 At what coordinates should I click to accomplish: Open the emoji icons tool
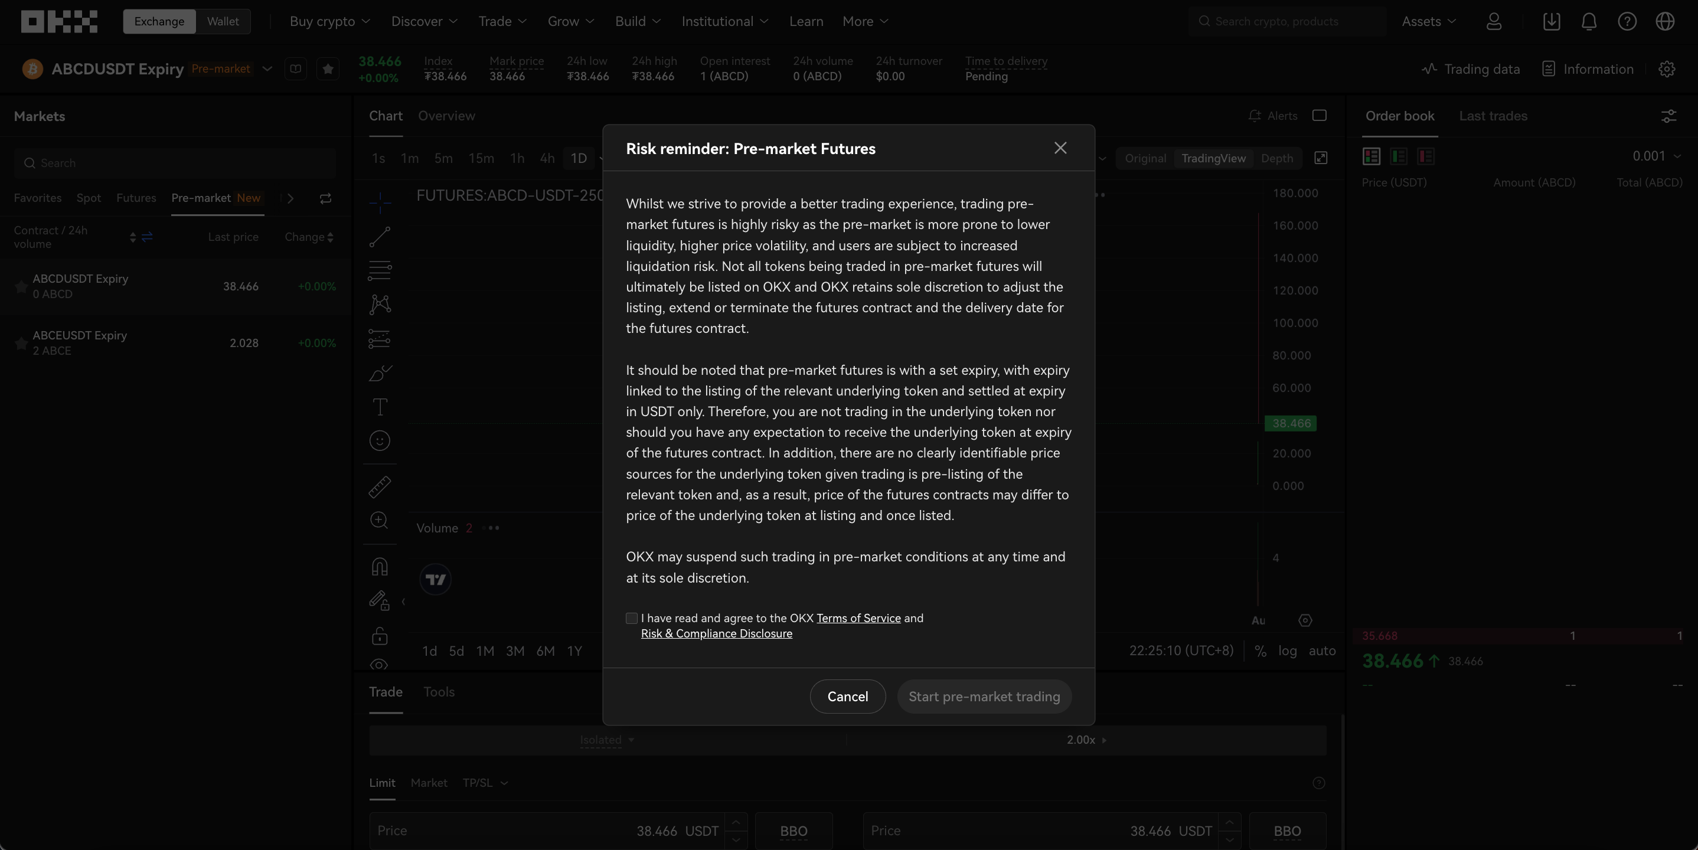[x=380, y=441]
